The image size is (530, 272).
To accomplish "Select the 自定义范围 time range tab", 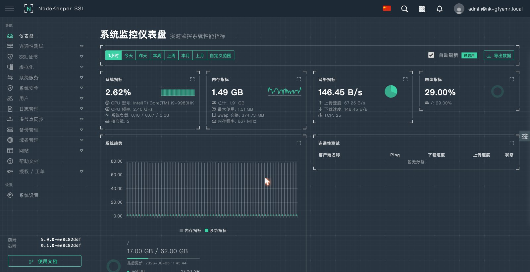I will pos(221,56).
